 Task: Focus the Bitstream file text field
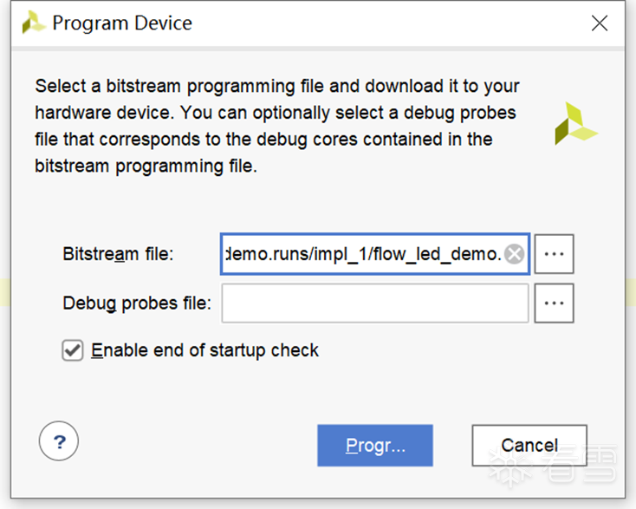pos(364,254)
